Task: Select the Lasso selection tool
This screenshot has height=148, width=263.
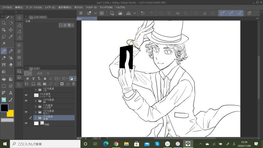Action: (x=4, y=37)
